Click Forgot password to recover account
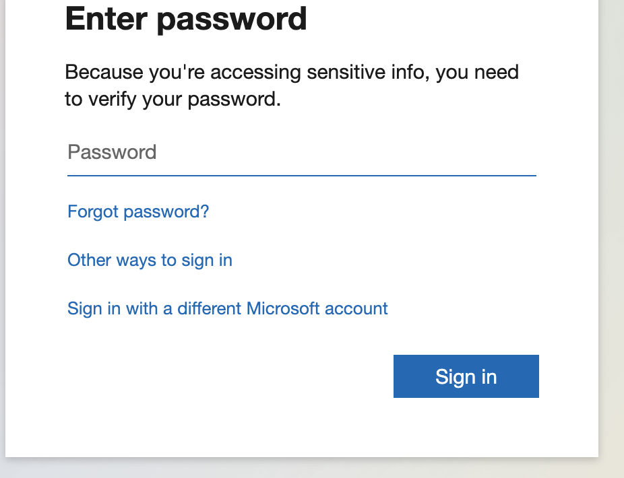This screenshot has width=624, height=478. point(138,211)
